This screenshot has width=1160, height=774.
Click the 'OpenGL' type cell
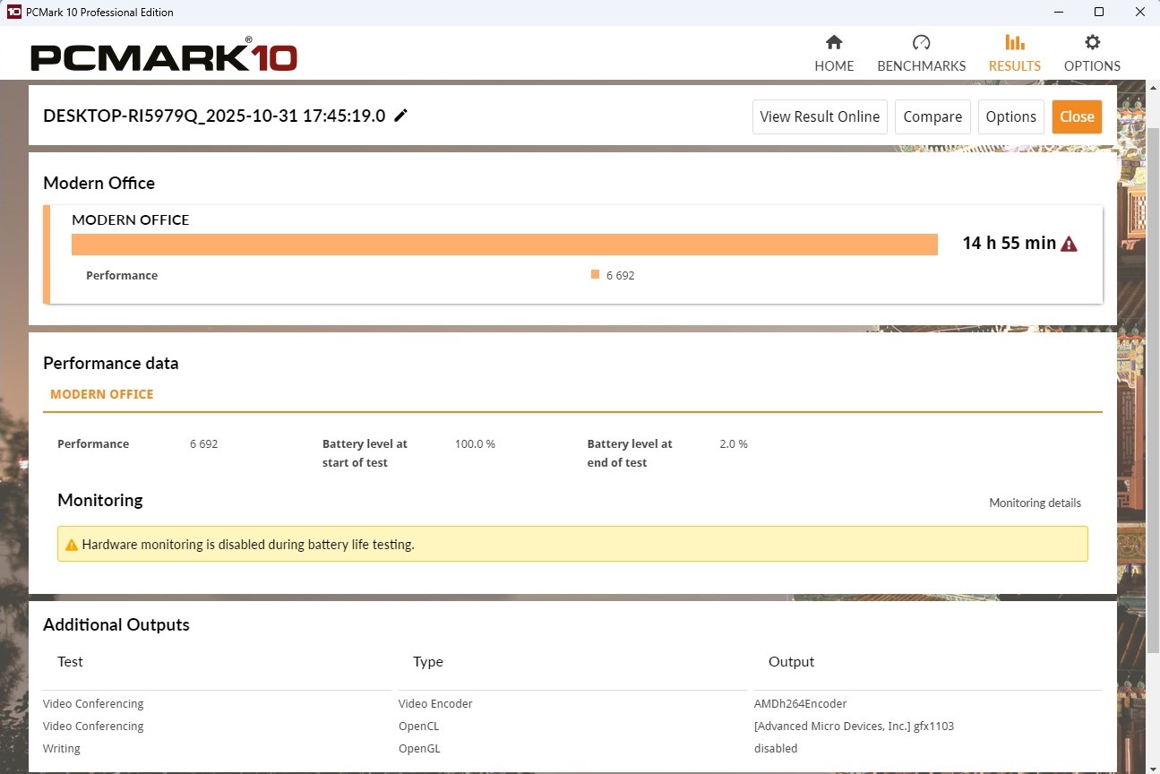pyautogui.click(x=419, y=749)
